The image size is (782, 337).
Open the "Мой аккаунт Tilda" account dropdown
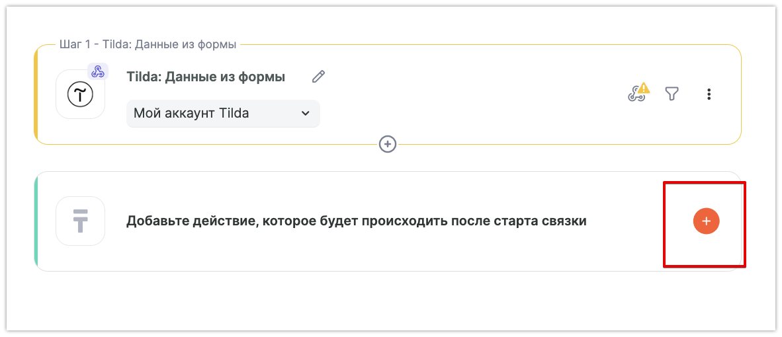tap(222, 113)
